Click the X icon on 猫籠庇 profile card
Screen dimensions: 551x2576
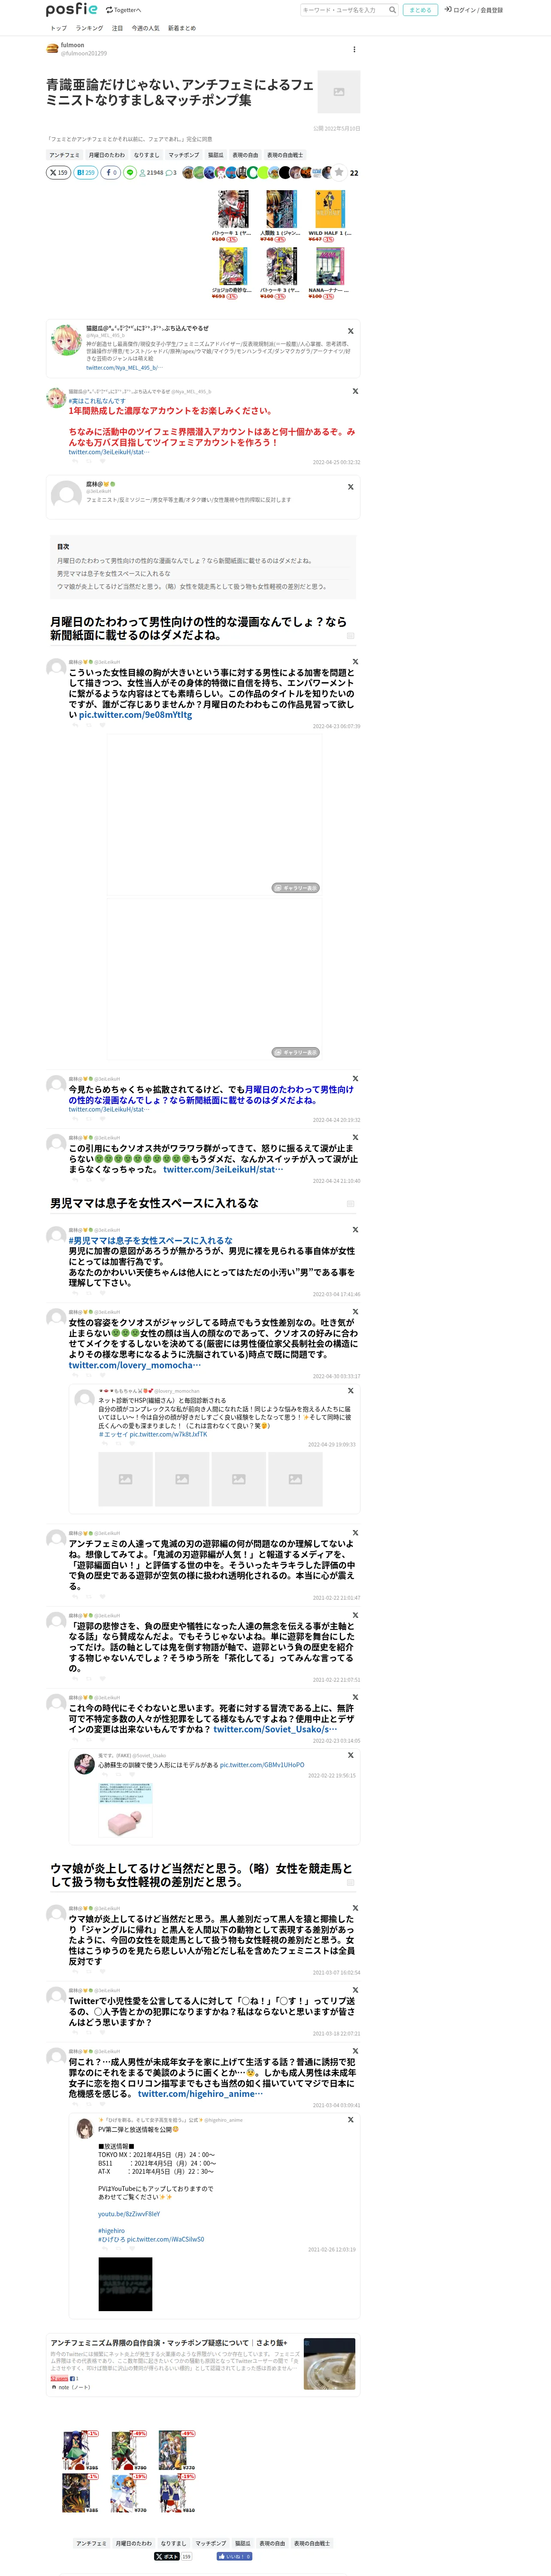coord(350,331)
